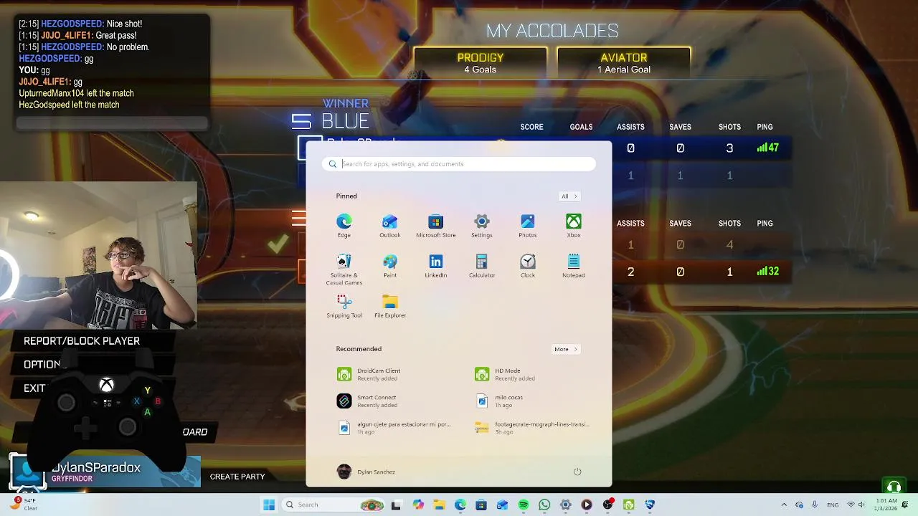918x516 pixels.
Task: Open the footagecrate-mograph-lines zip file
Action: [532, 427]
